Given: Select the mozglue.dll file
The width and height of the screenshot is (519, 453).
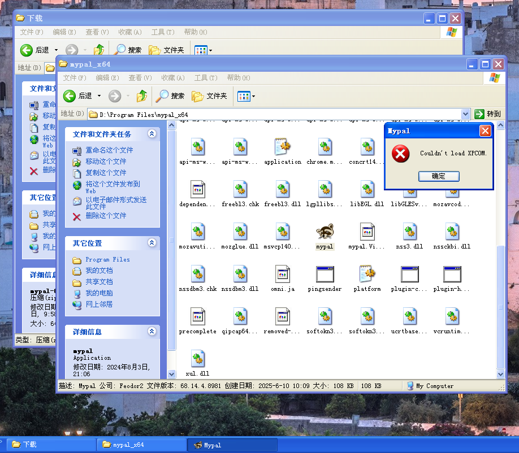Looking at the screenshot, I should click(x=240, y=232).
